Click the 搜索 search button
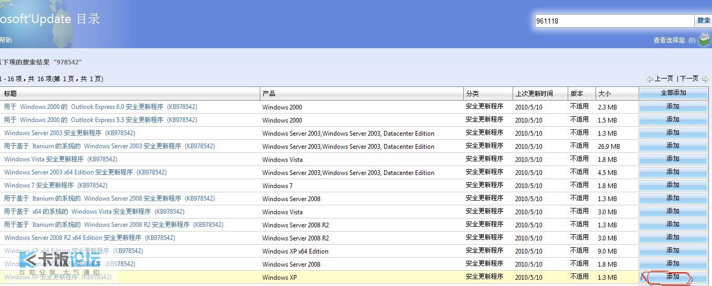Viewport: 712px width, 286px height. 703,20
